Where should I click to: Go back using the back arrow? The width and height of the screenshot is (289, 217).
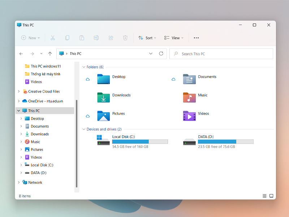click(x=21, y=54)
